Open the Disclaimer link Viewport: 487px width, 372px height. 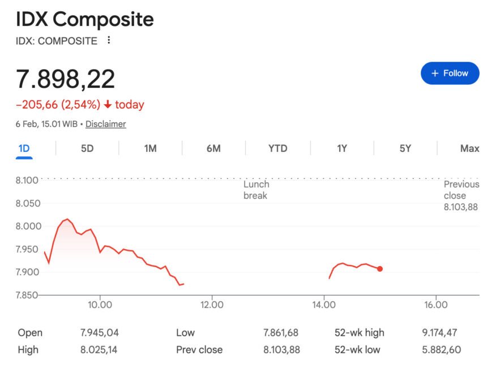(106, 124)
